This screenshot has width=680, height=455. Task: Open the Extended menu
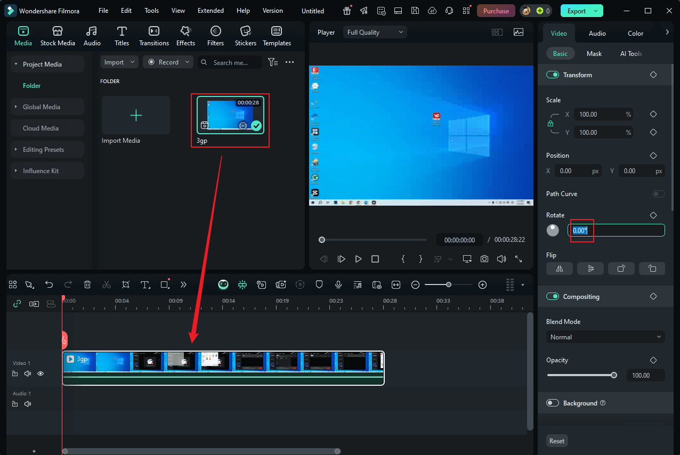pyautogui.click(x=211, y=11)
